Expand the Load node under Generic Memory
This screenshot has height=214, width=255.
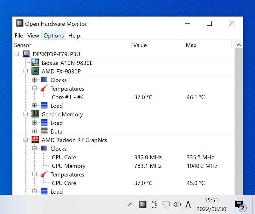tap(34, 123)
